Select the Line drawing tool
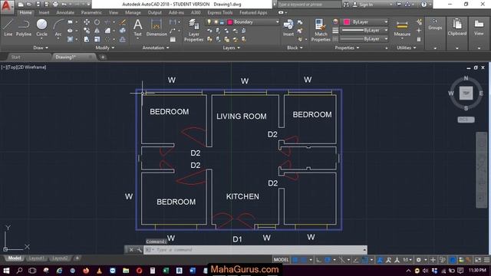 [x=8, y=28]
